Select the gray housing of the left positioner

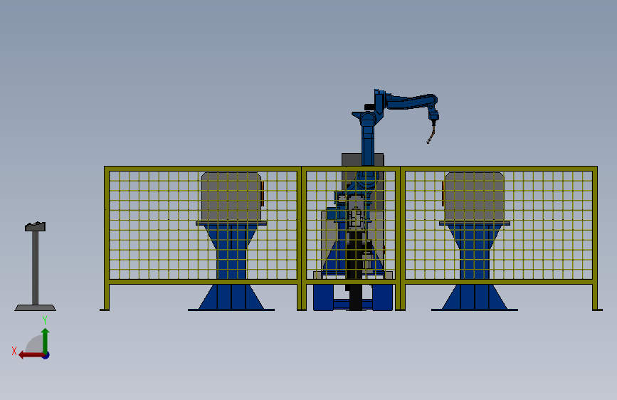coord(231,197)
